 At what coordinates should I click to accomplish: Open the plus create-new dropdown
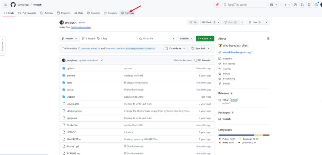click(x=287, y=5)
